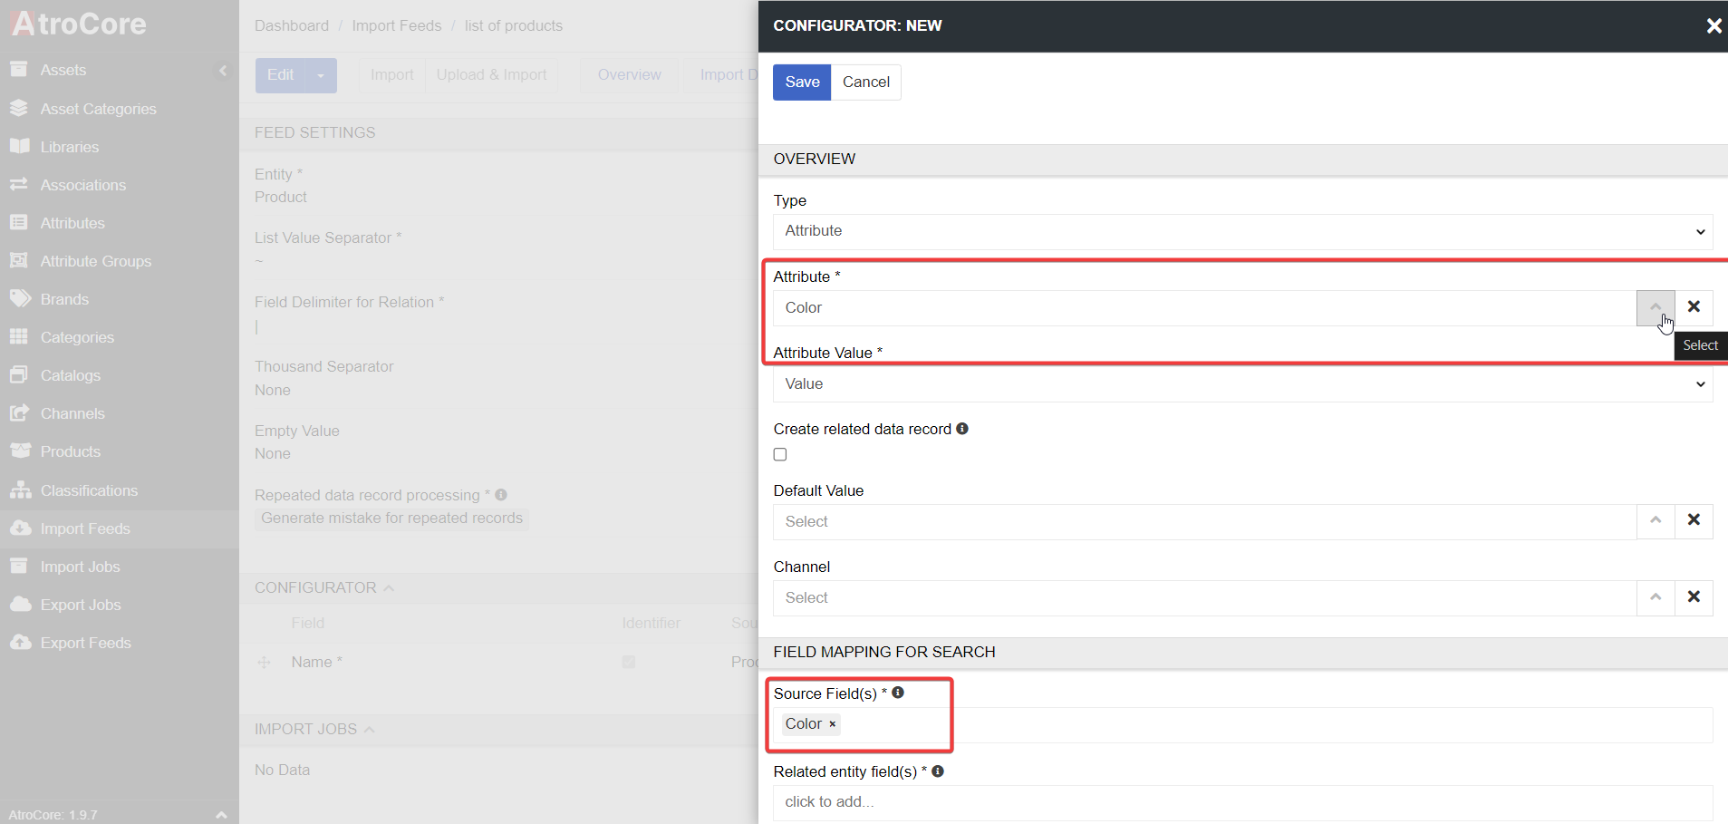Viewport: 1728px width, 824px height.
Task: Enable Create related data record checkbox
Action: click(x=780, y=455)
